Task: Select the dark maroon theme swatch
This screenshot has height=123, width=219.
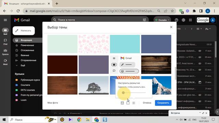Action: coord(62,65)
